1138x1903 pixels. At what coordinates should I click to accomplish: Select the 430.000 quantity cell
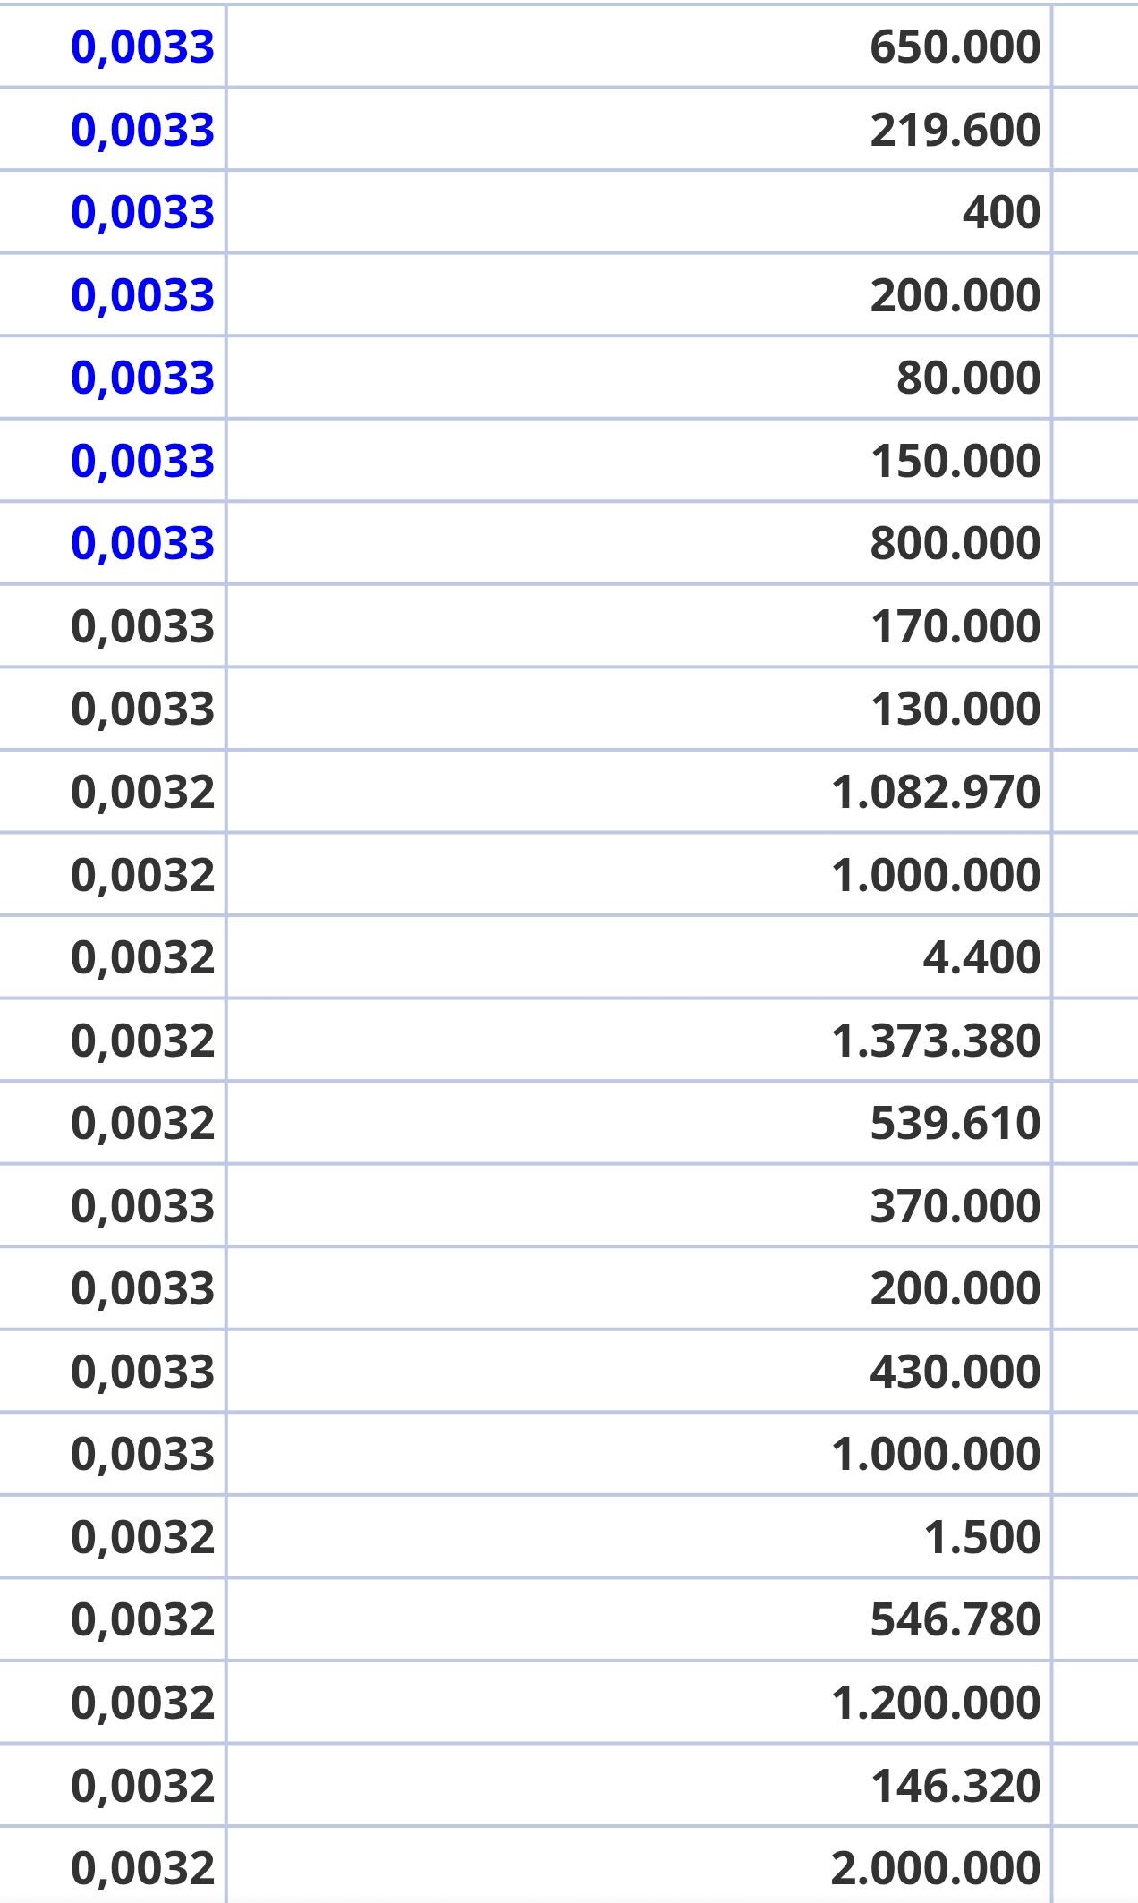(639, 1371)
